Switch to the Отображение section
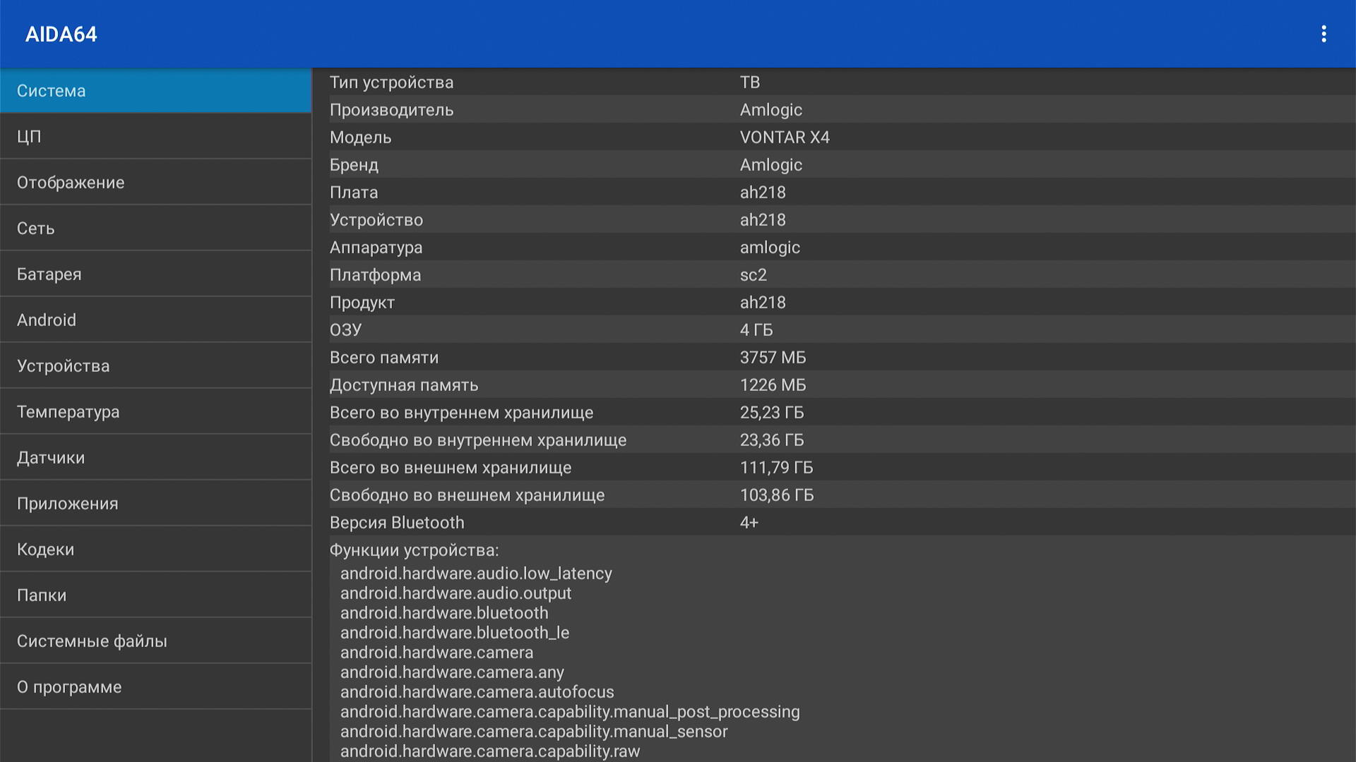Screen dimensions: 1356x762 coord(155,183)
